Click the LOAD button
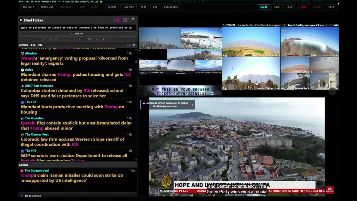This screenshot has width=357, height=201. pyautogui.click(x=289, y=7)
